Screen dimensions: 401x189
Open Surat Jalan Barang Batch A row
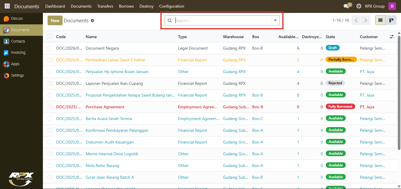[x=220, y=177]
